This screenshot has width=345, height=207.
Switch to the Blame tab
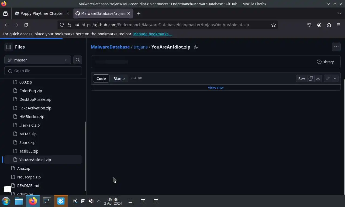click(119, 78)
